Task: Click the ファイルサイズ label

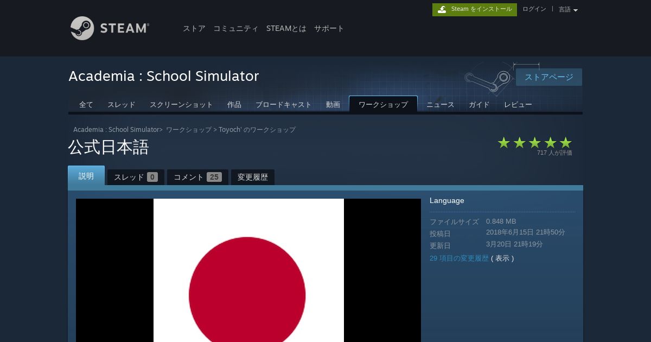Action: coord(455,222)
